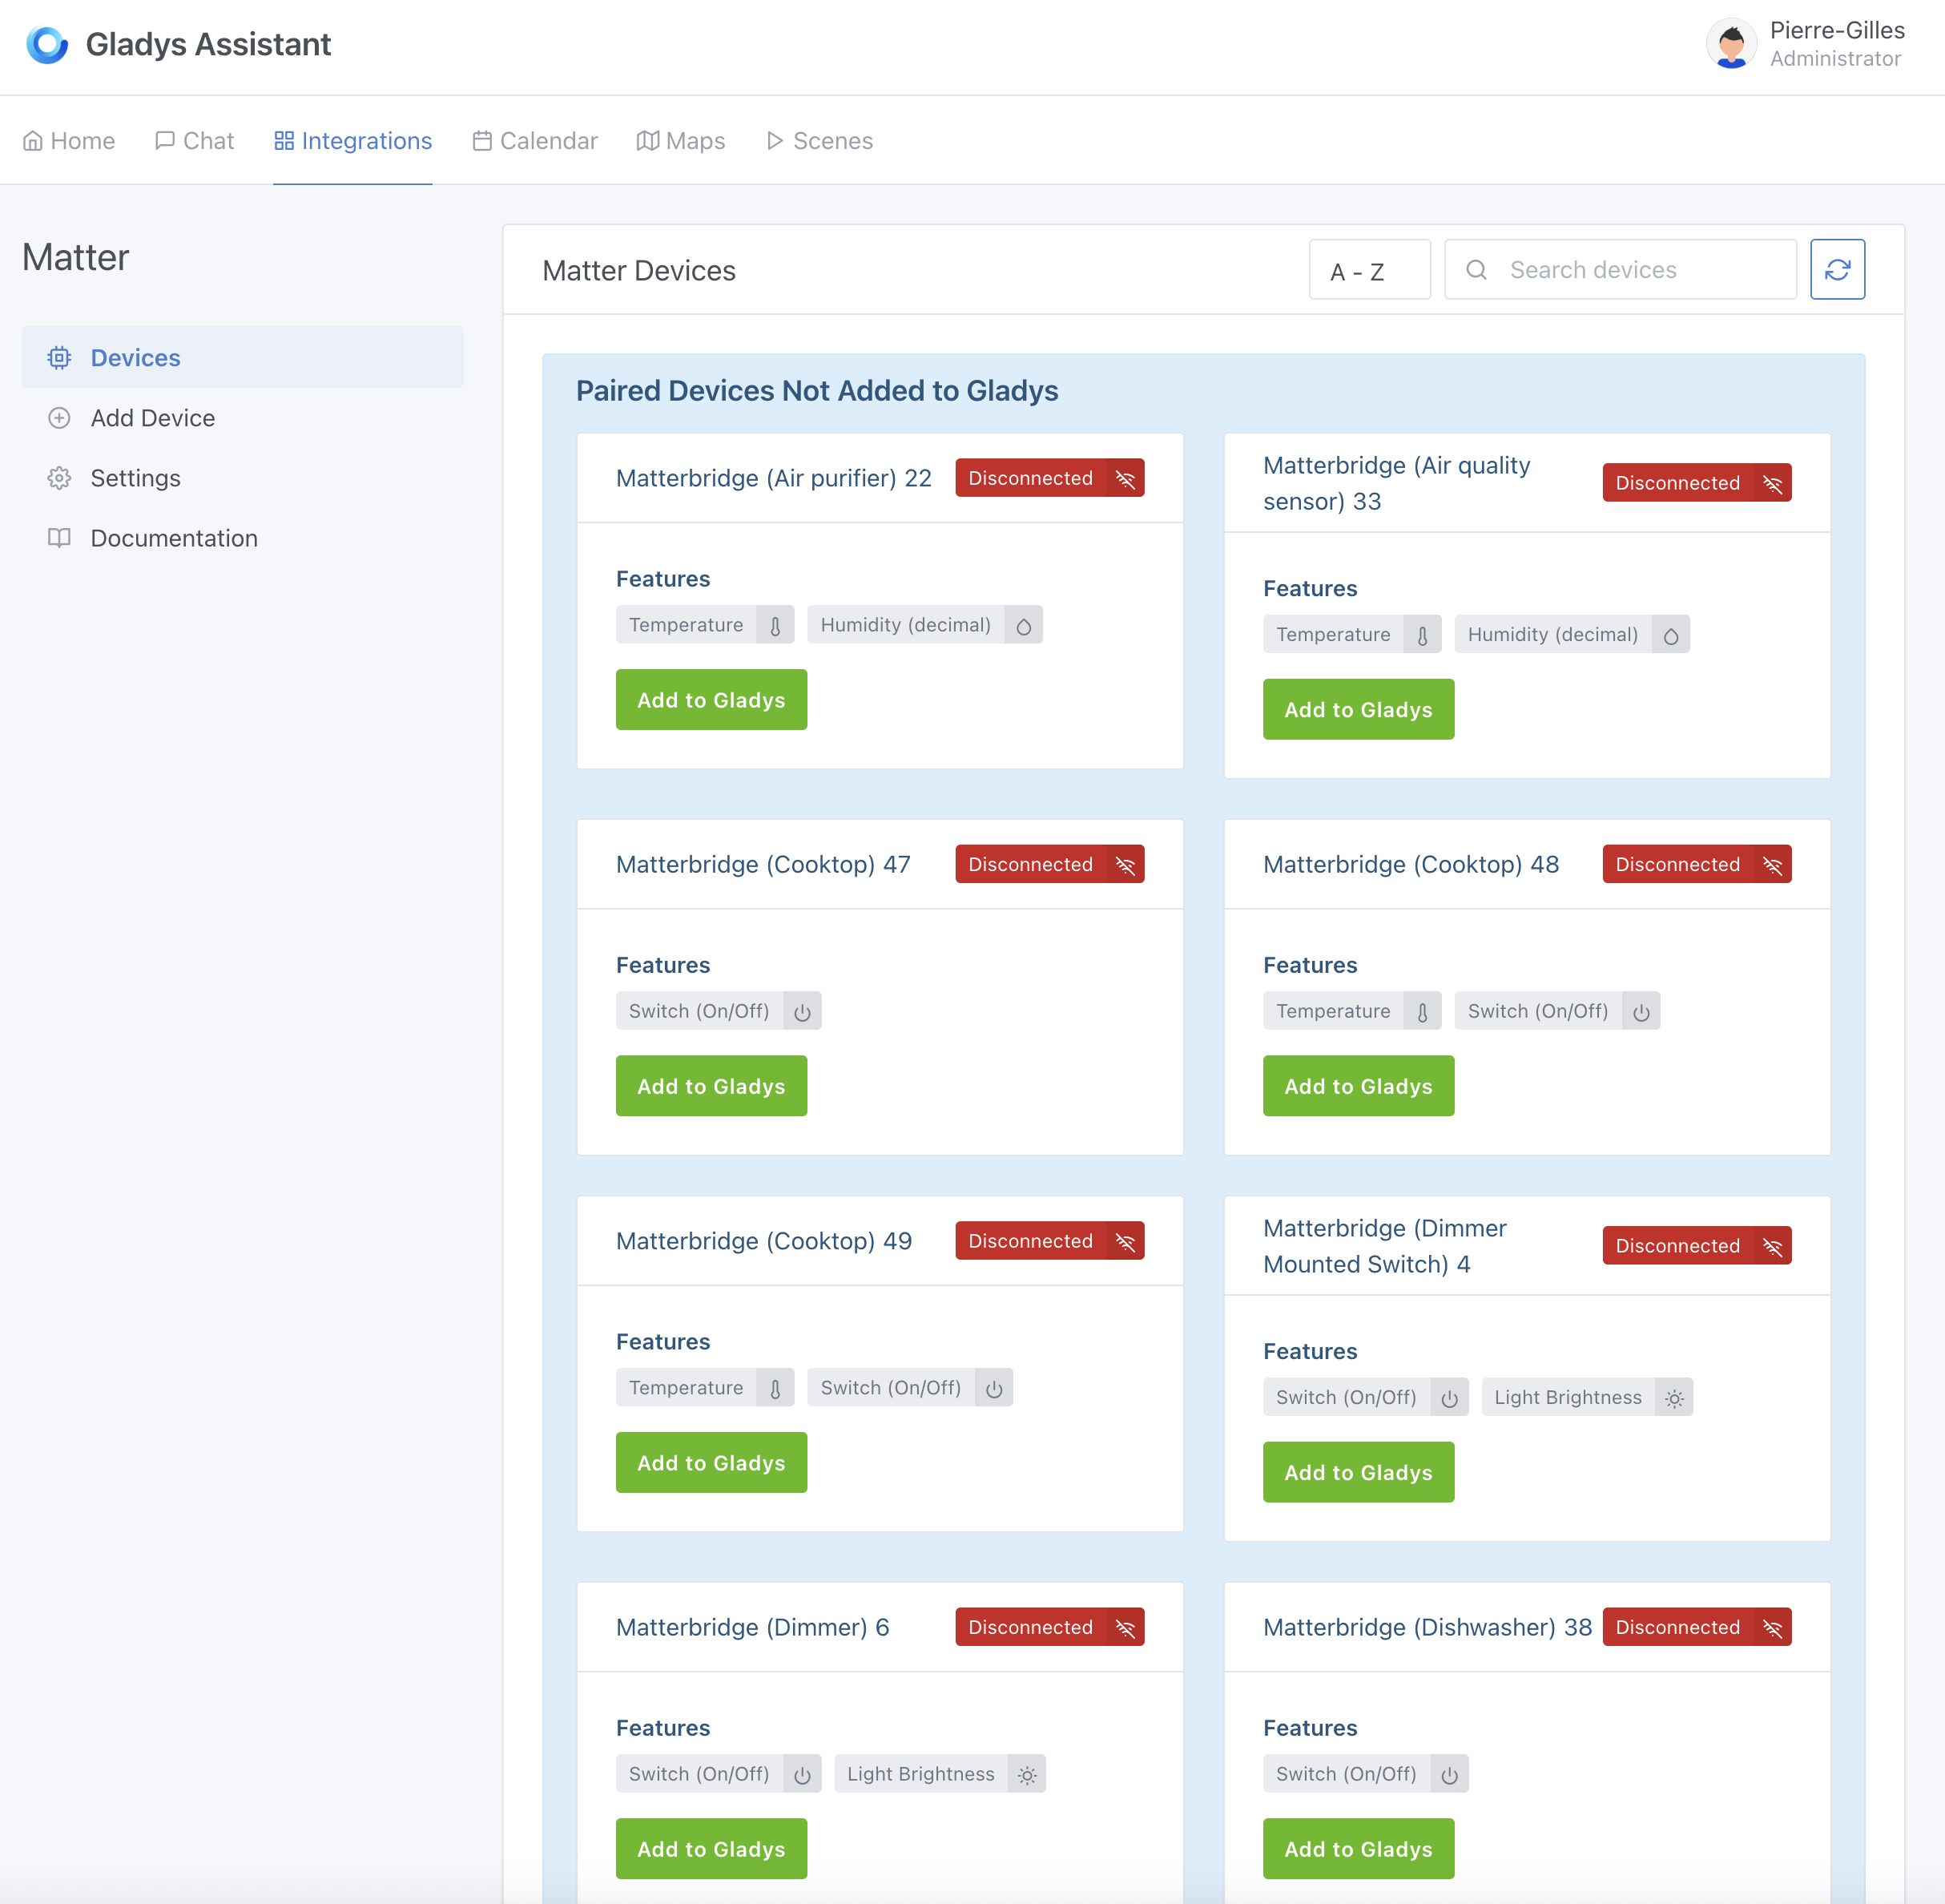Add Matterbridge (Cooktop) 48 to Gladys

click(1357, 1086)
